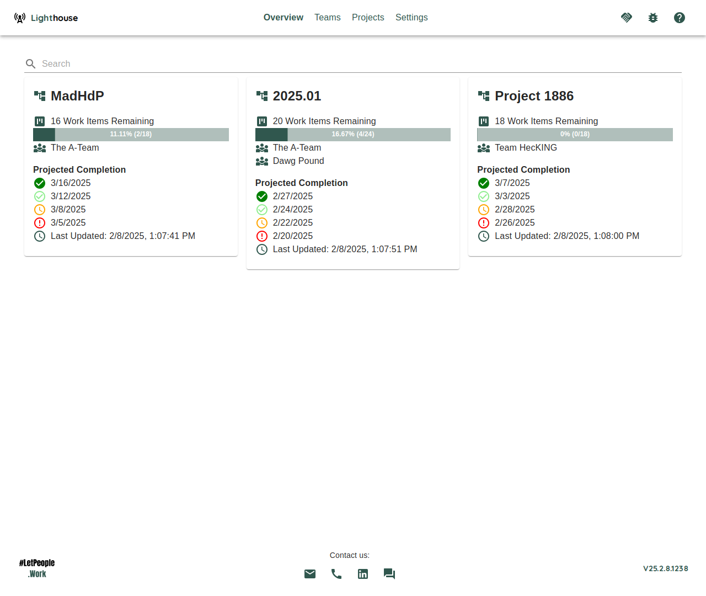Open The A-Team link in 2025.01 card

pyautogui.click(x=297, y=148)
